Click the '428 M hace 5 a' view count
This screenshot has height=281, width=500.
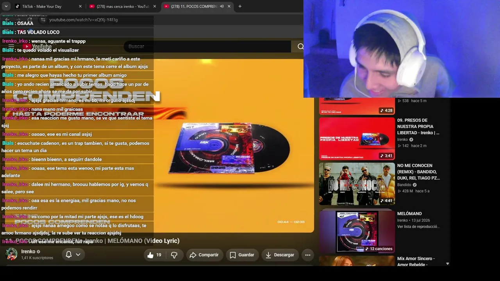click(413, 191)
